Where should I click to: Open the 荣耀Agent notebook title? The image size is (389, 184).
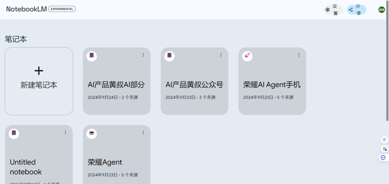click(x=105, y=162)
